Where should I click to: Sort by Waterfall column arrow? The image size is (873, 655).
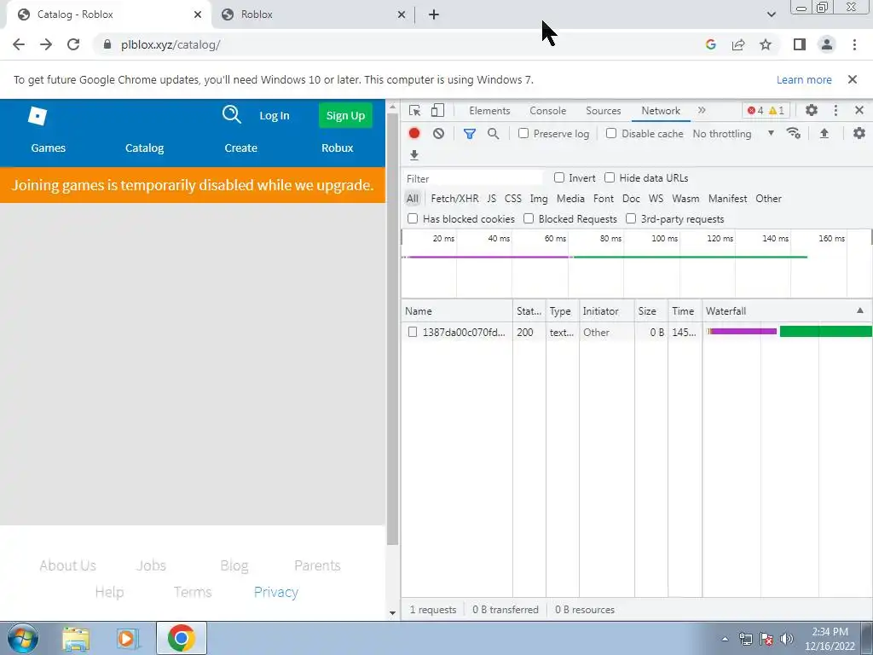[x=859, y=310]
